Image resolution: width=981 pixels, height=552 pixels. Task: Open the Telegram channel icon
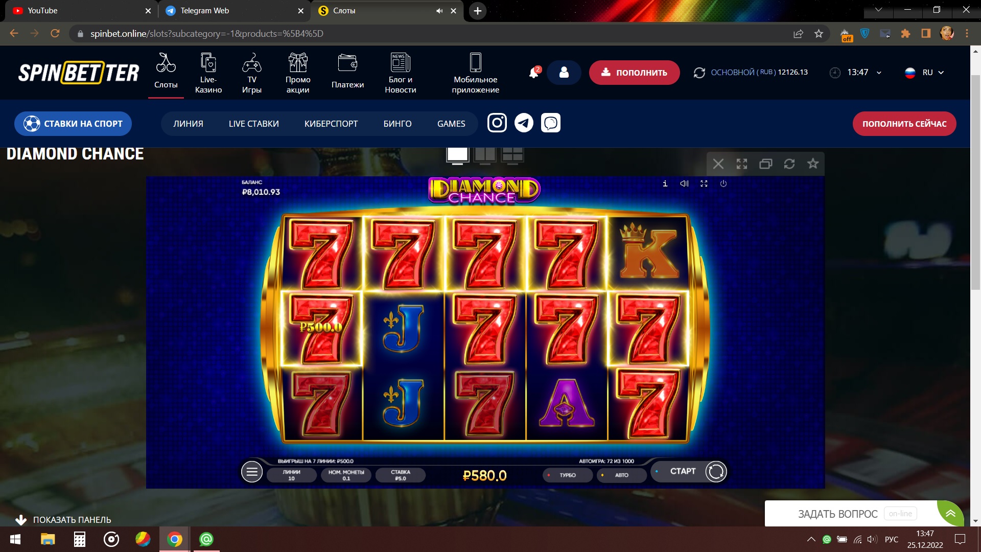[x=524, y=123]
